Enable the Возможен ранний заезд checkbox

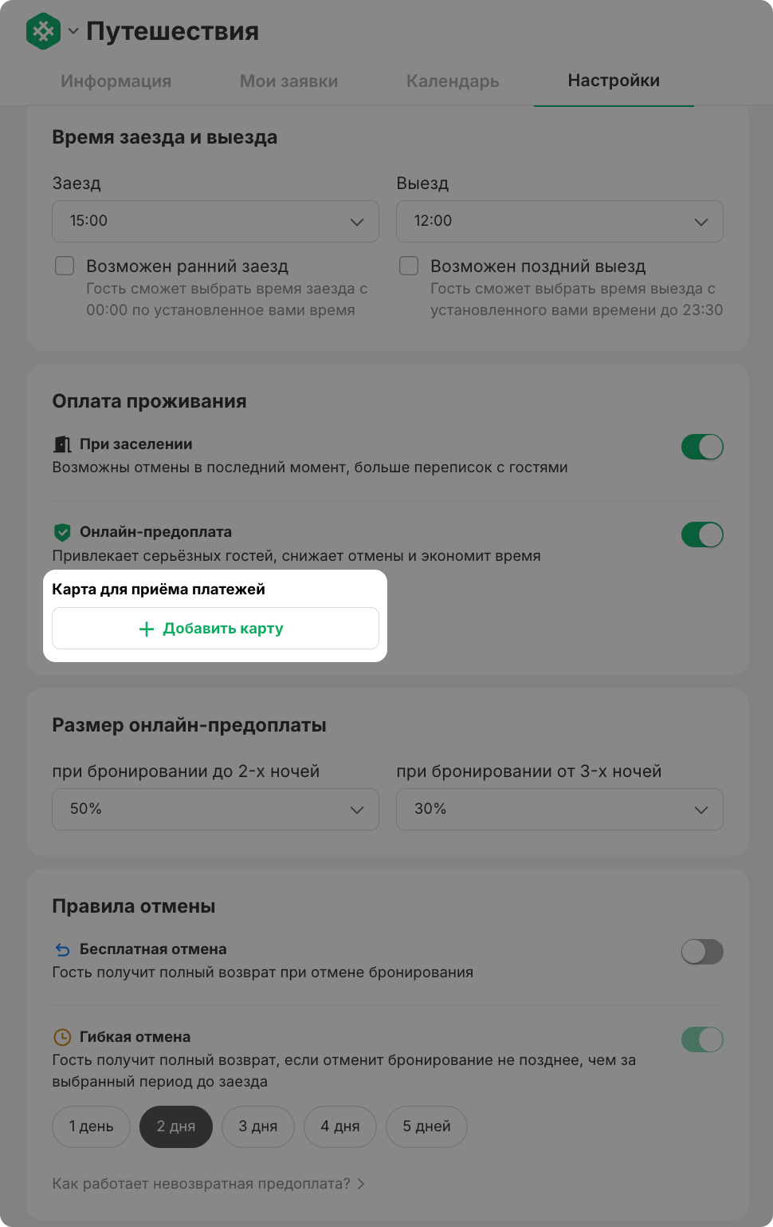coord(65,266)
